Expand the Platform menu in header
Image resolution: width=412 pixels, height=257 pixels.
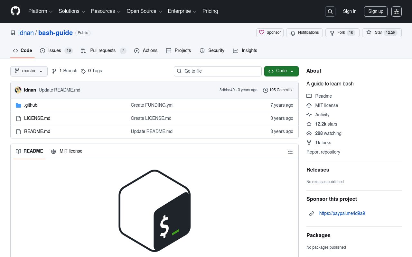40,11
